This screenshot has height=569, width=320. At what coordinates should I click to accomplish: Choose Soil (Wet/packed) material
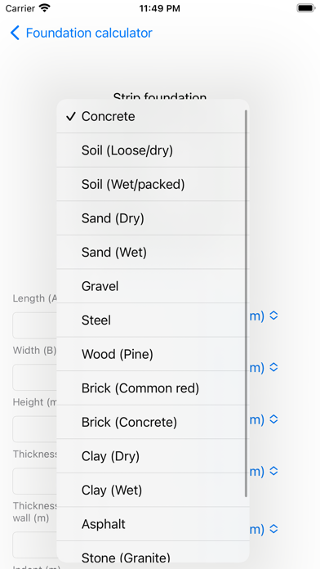pyautogui.click(x=153, y=184)
